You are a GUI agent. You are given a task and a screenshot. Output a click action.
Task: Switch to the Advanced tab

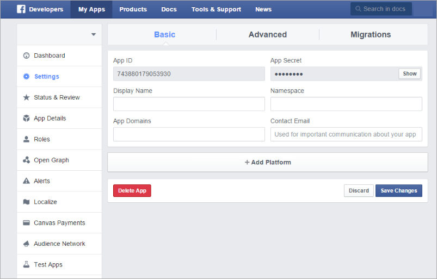pos(268,34)
